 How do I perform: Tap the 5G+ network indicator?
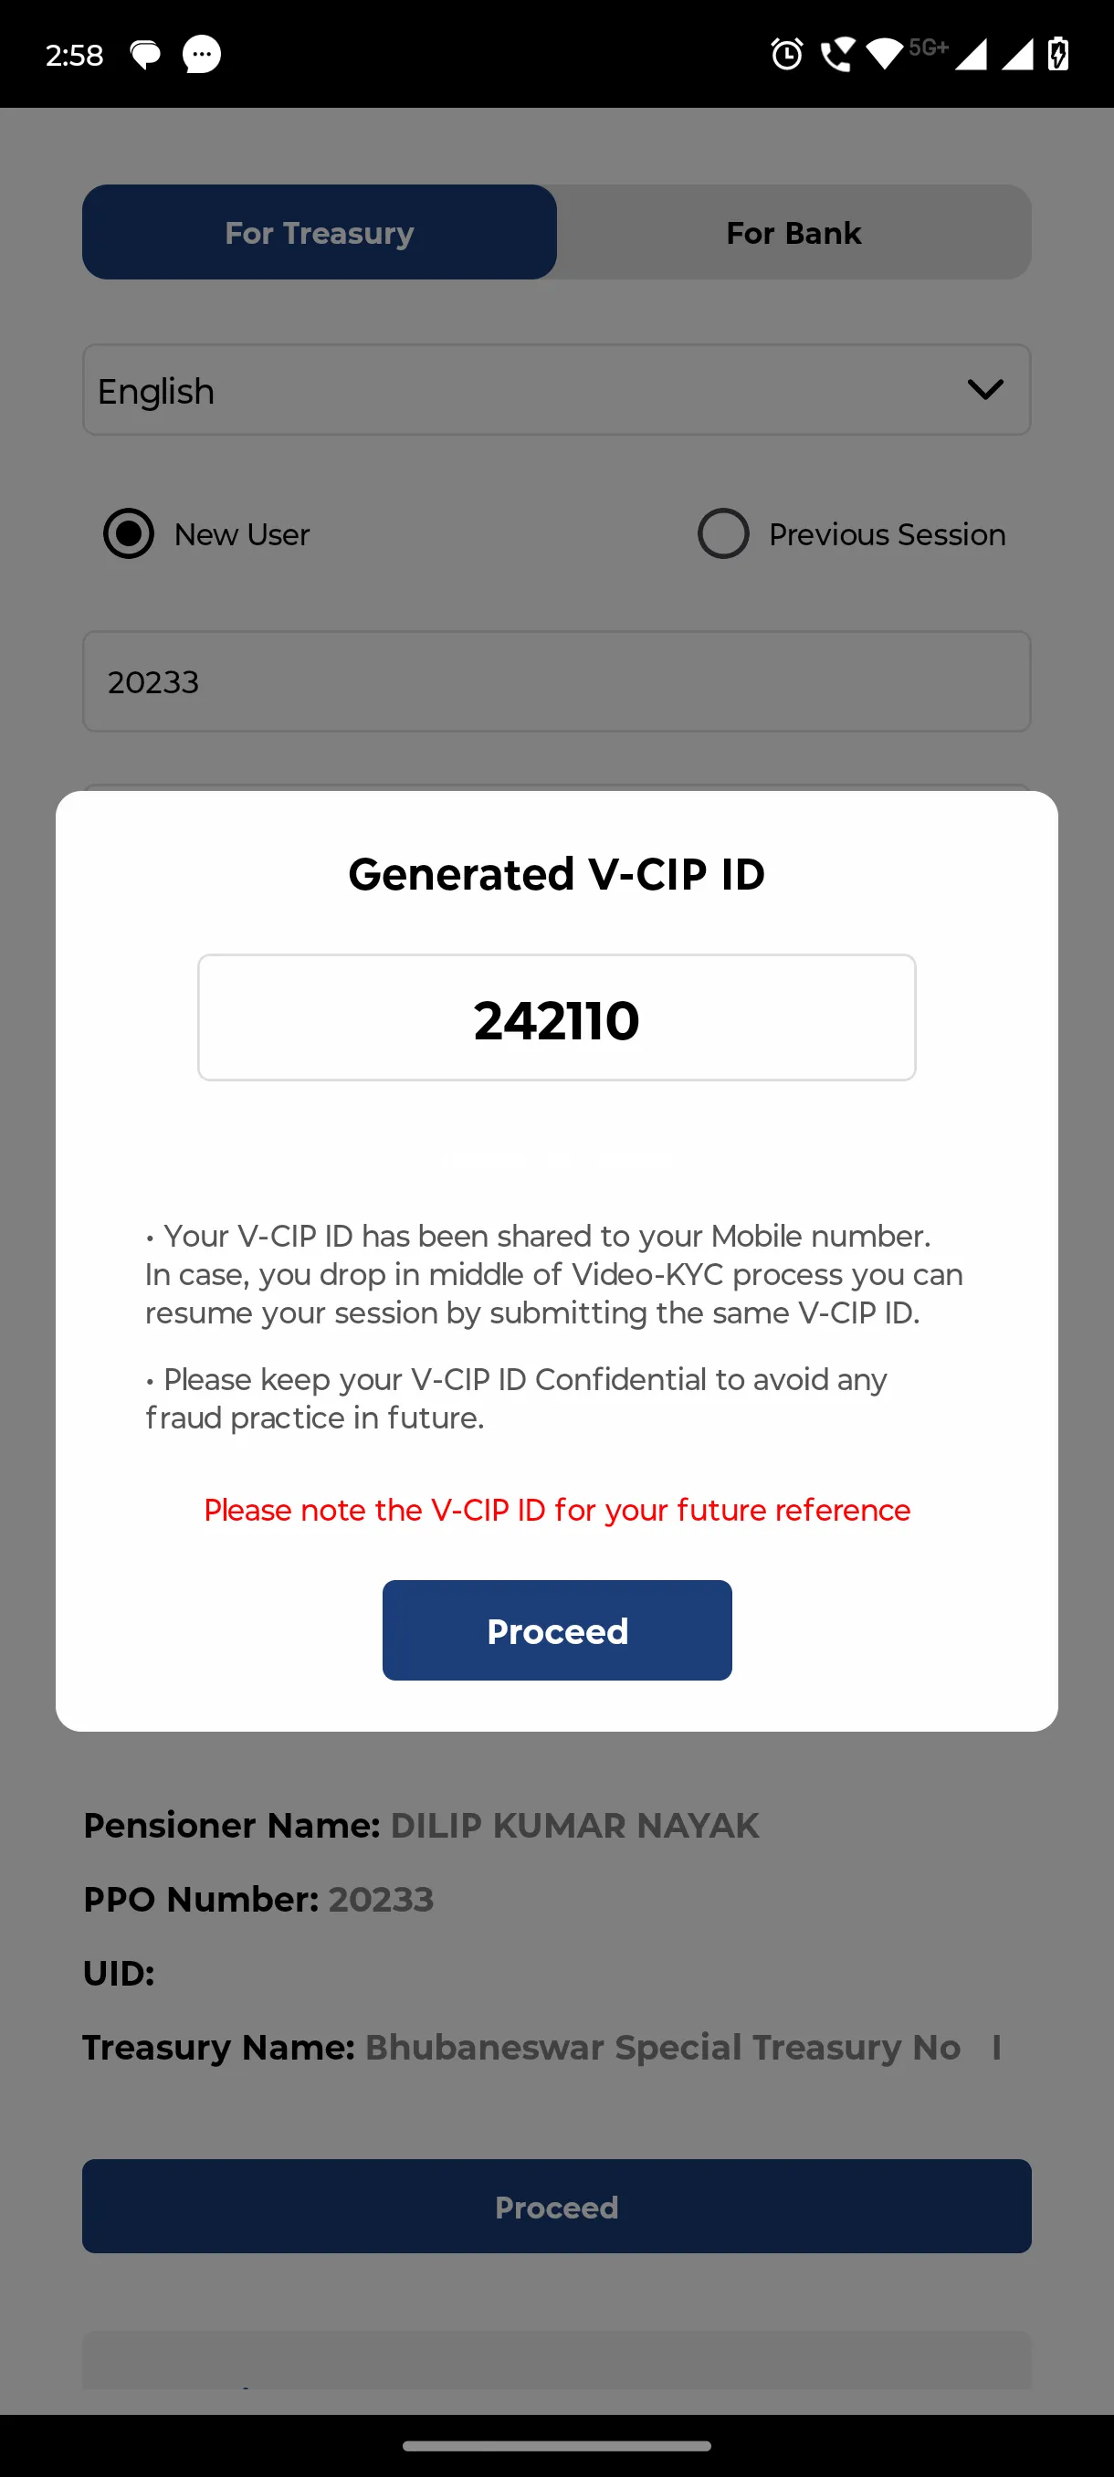pos(929,47)
